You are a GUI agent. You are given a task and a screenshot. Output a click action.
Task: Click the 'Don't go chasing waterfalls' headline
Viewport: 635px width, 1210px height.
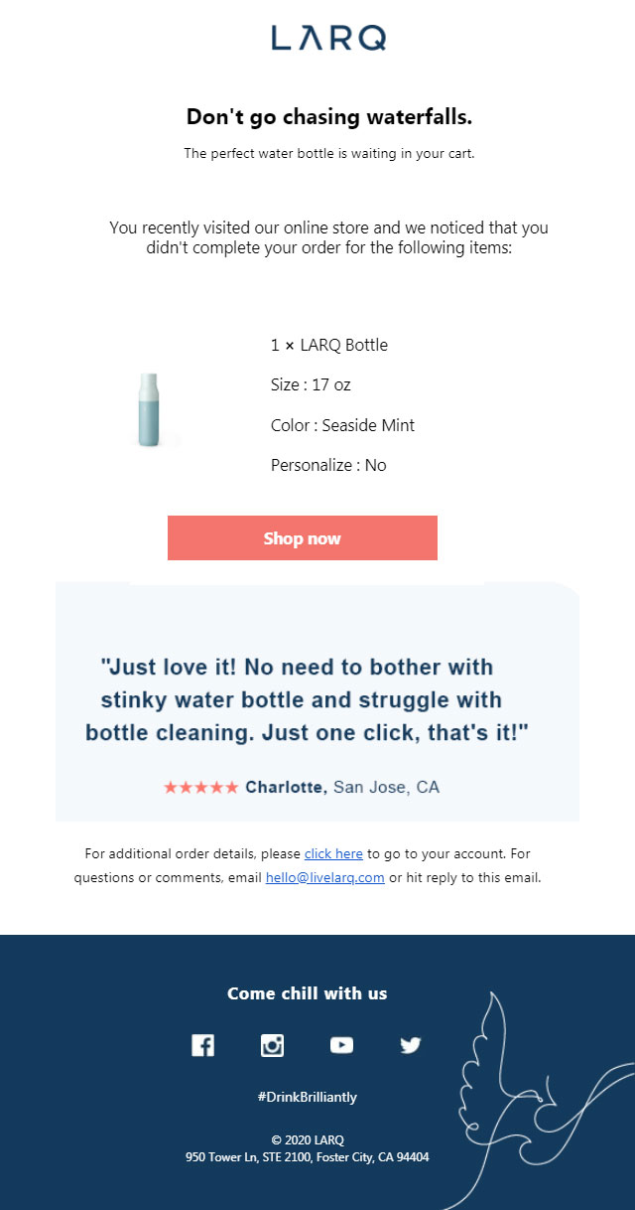pos(329,116)
